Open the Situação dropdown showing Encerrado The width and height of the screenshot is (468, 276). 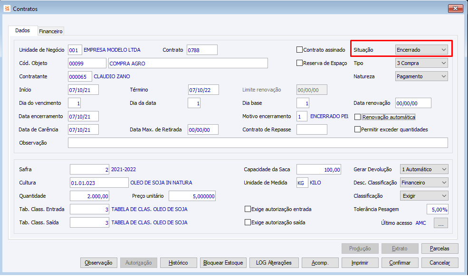tap(421, 50)
